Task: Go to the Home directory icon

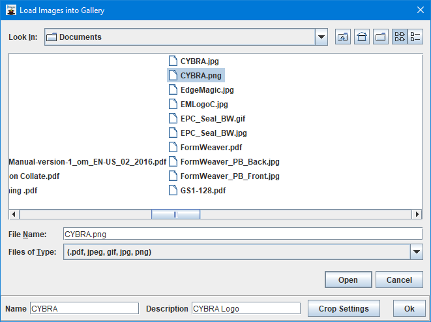Action: [362, 37]
